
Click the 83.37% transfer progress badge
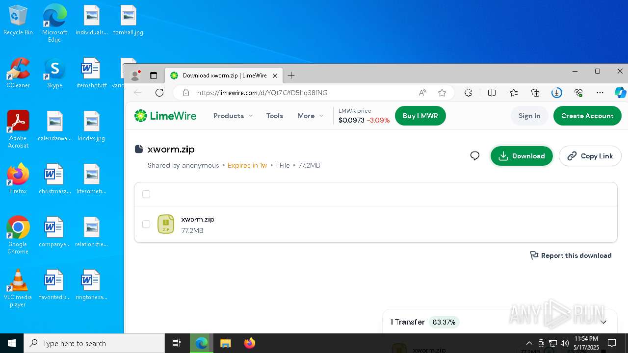pyautogui.click(x=444, y=322)
